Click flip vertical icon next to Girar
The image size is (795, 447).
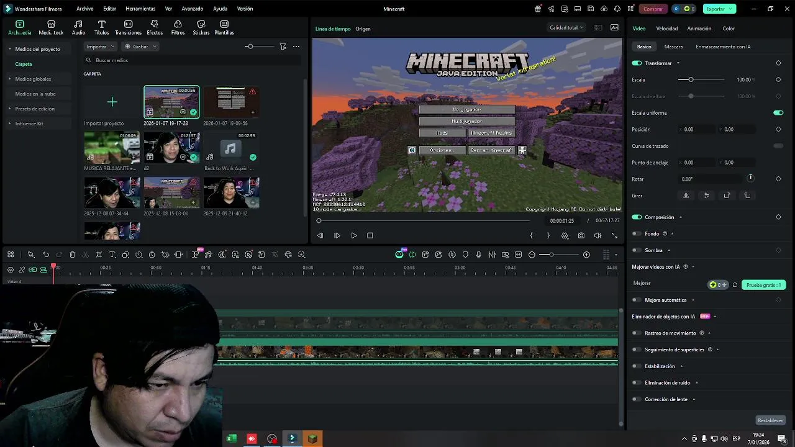click(706, 196)
